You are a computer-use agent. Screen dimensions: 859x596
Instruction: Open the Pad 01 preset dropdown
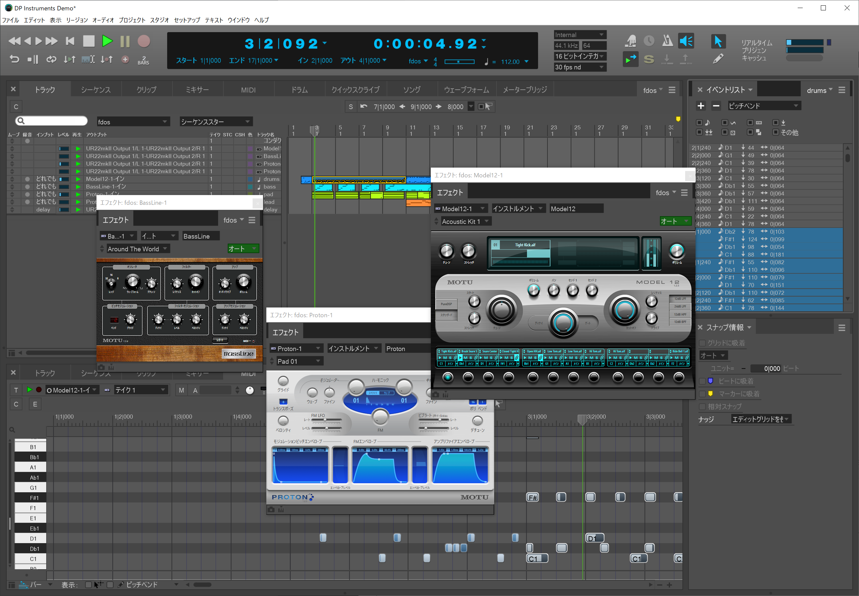(x=300, y=361)
